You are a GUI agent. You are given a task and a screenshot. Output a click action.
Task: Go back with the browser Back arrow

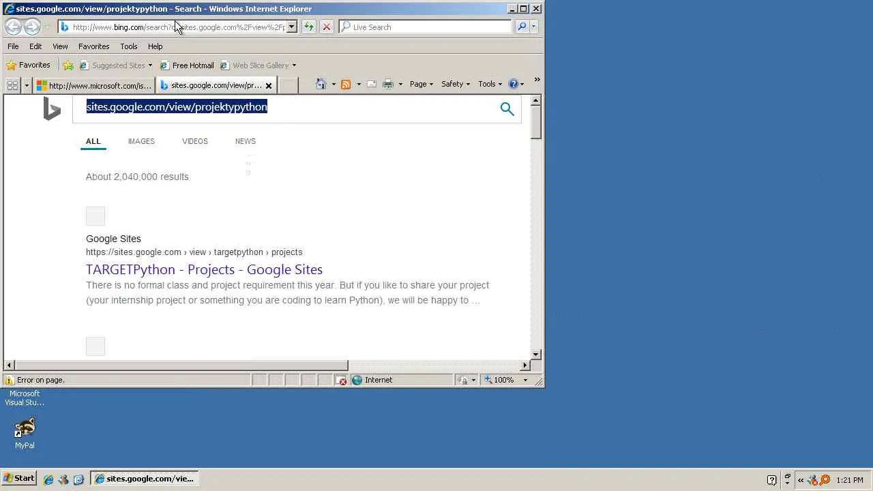13,27
